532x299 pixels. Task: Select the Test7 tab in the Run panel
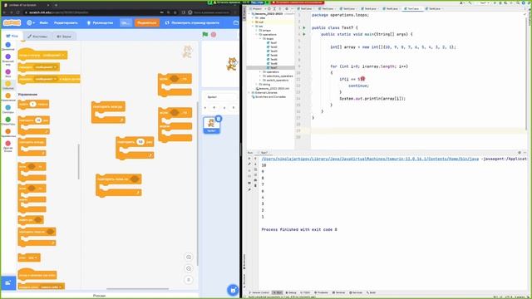click(264, 153)
